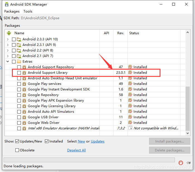Click the Status column header
The width and height of the screenshot is (195, 172).
134,33
